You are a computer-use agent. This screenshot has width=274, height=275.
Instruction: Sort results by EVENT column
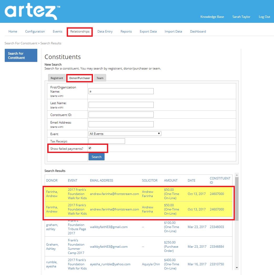[x=73, y=180]
